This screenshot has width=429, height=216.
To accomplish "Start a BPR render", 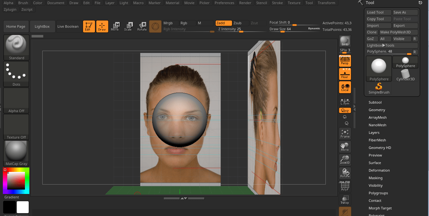I will click(345, 41).
